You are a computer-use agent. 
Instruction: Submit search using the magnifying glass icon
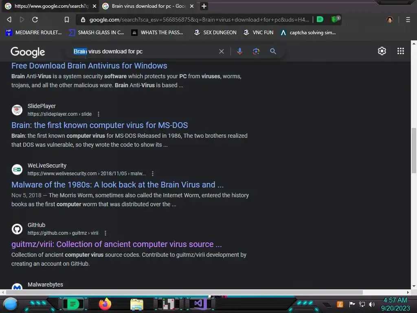click(273, 51)
